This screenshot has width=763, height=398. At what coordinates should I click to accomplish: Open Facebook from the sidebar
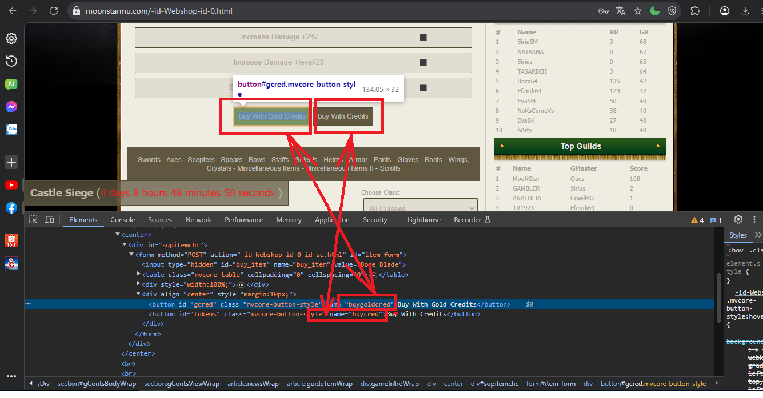11,208
